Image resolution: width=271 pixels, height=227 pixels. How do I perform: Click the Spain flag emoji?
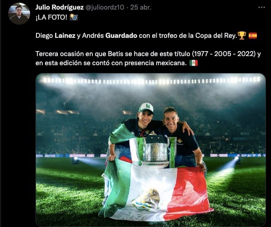point(253,36)
